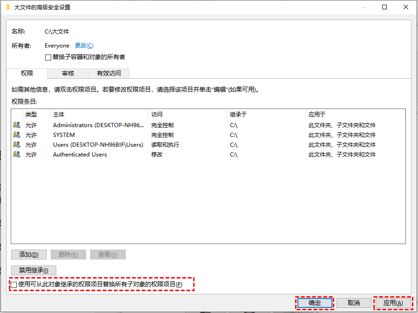Confirm with the 确定 button

click(315, 303)
